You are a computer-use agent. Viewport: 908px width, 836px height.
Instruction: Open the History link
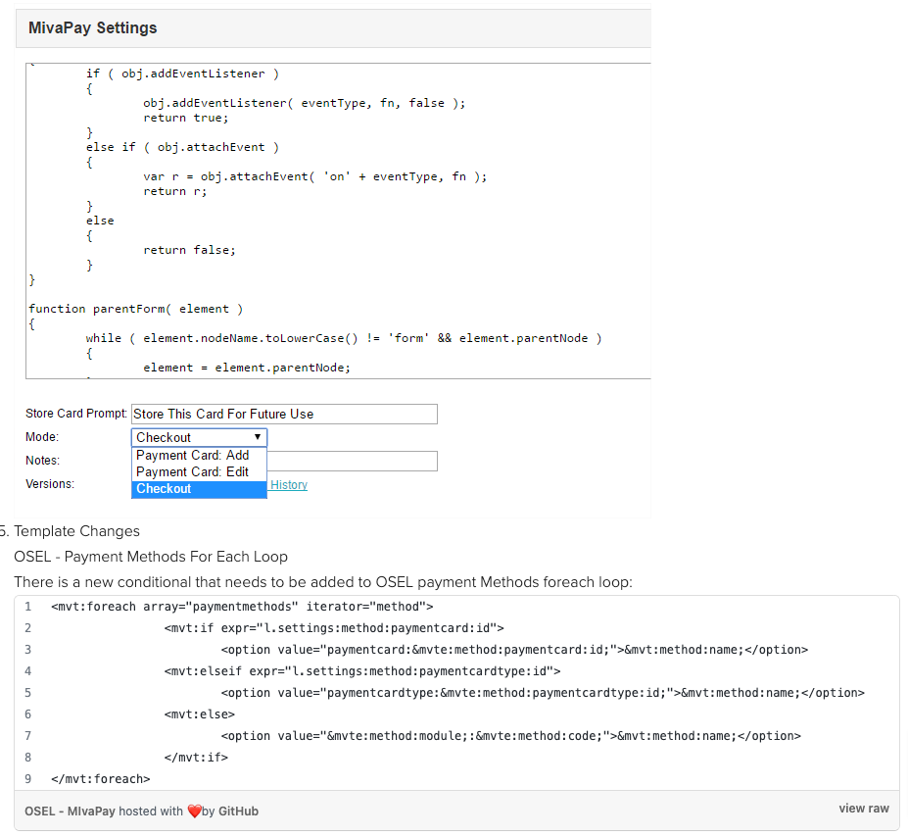pos(289,485)
